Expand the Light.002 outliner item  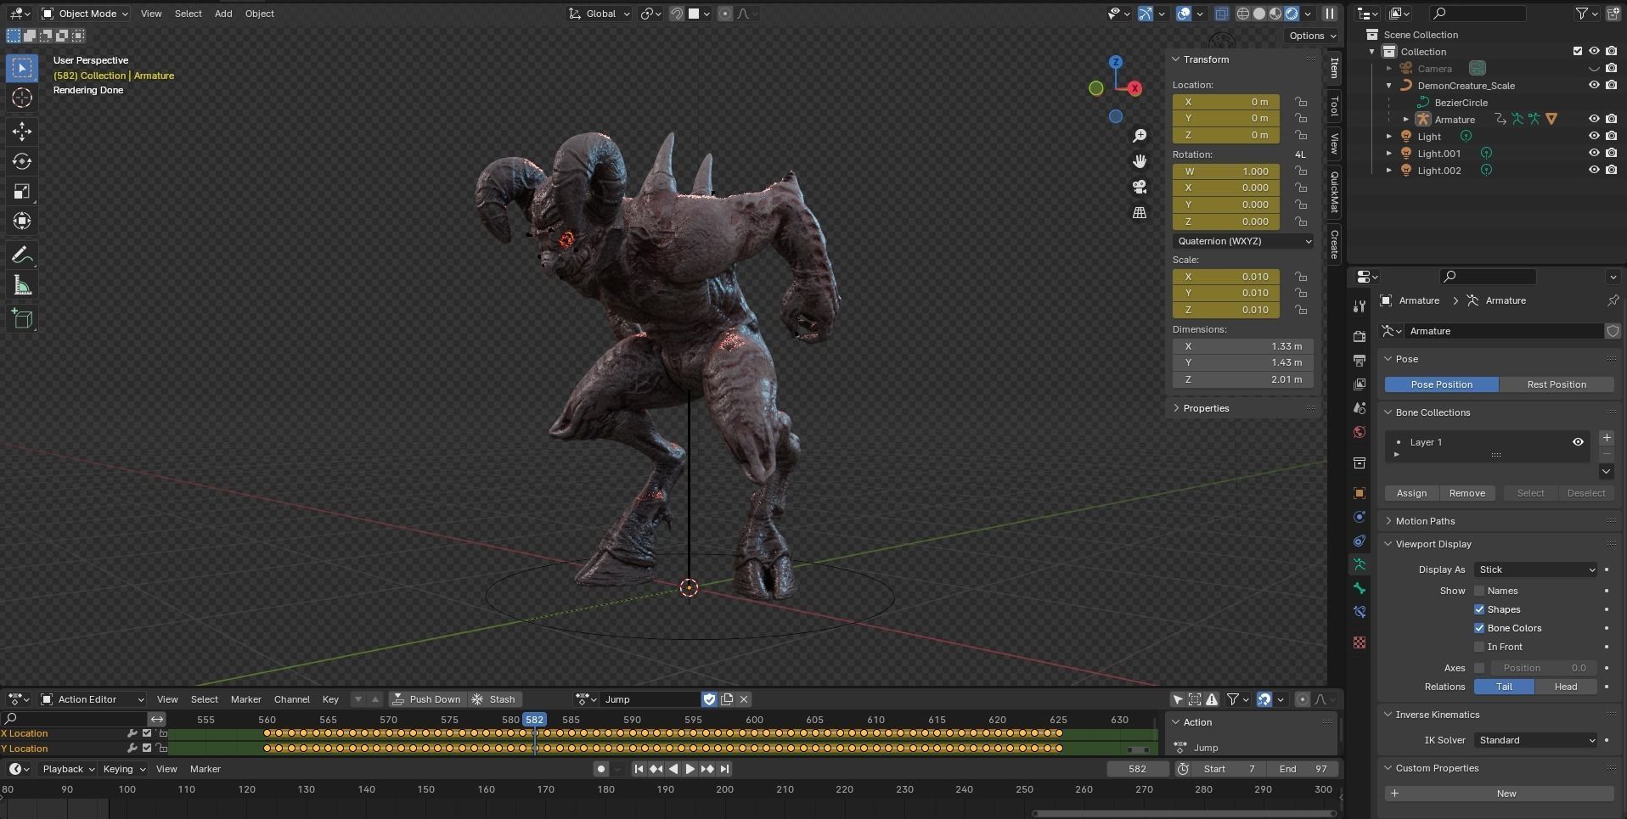[1389, 171]
